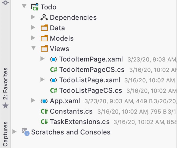
Task: Click the App.xaml file icon
Action: (x=44, y=101)
